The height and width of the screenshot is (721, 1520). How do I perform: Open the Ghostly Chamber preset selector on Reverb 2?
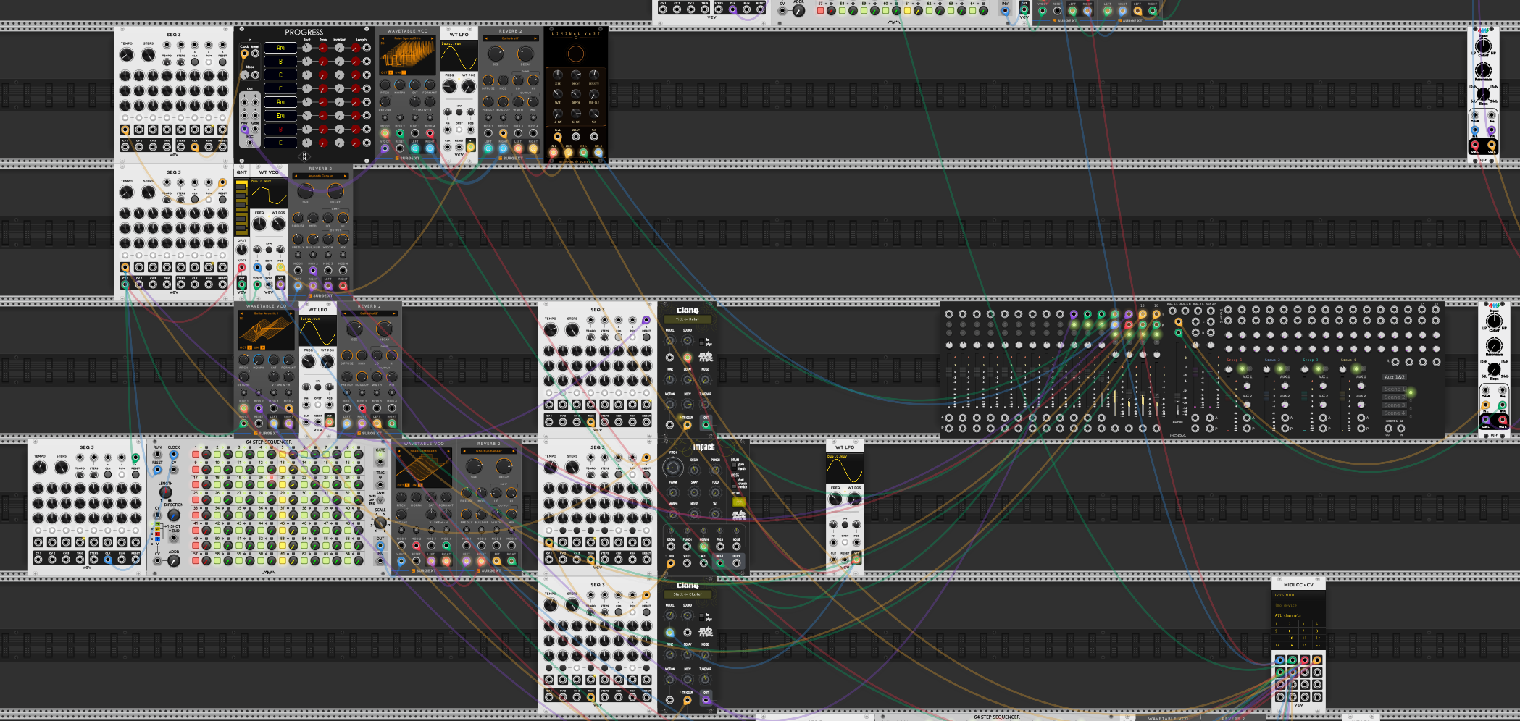tap(489, 451)
